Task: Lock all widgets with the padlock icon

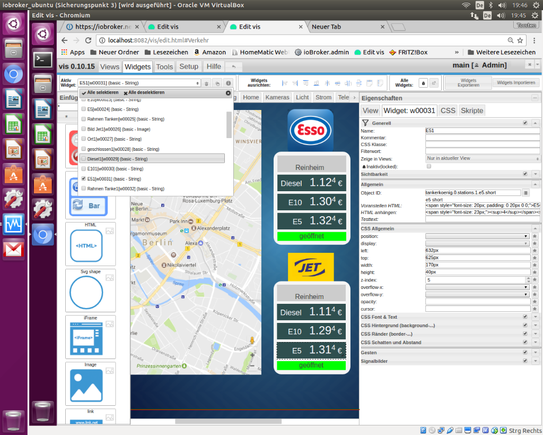Action: [x=423, y=83]
